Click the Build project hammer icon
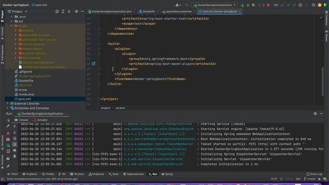Viewport: 329px width, 185px height. [187, 5]
